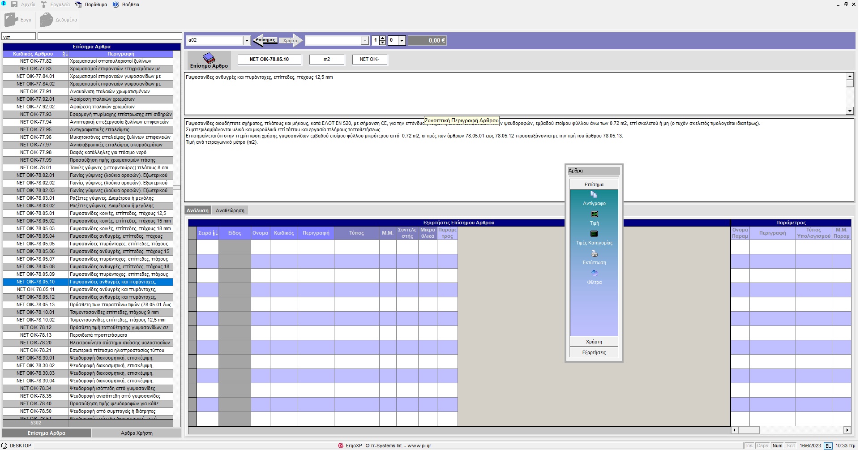The height and width of the screenshot is (450, 860).
Task: Click the Εργαλεία hammer icon
Action: point(44,4)
